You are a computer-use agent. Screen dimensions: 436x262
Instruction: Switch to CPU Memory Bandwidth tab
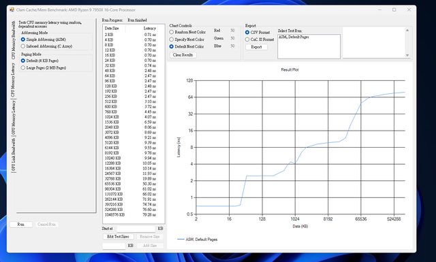13,40
